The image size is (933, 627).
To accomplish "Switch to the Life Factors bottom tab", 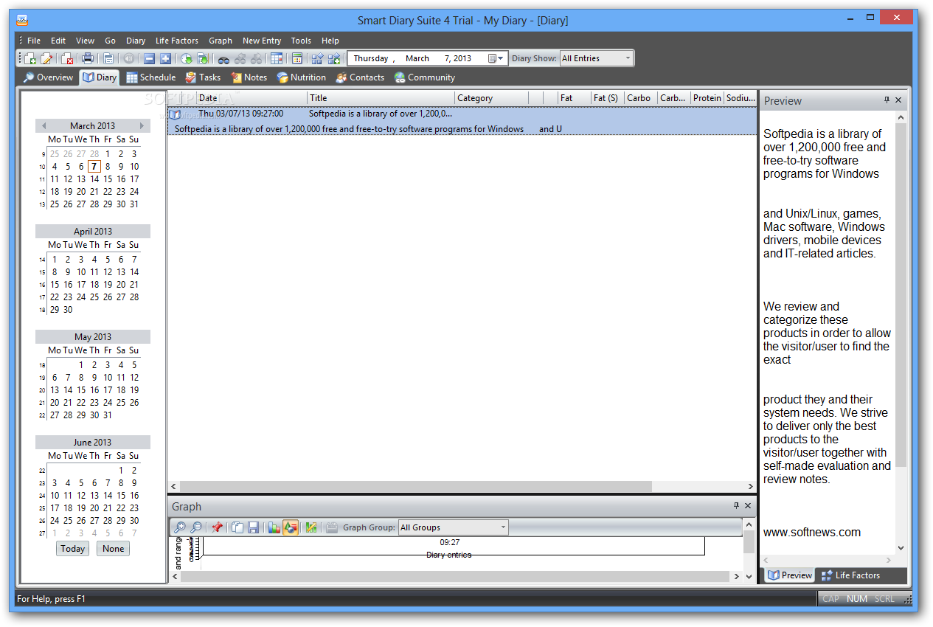I will [x=850, y=575].
